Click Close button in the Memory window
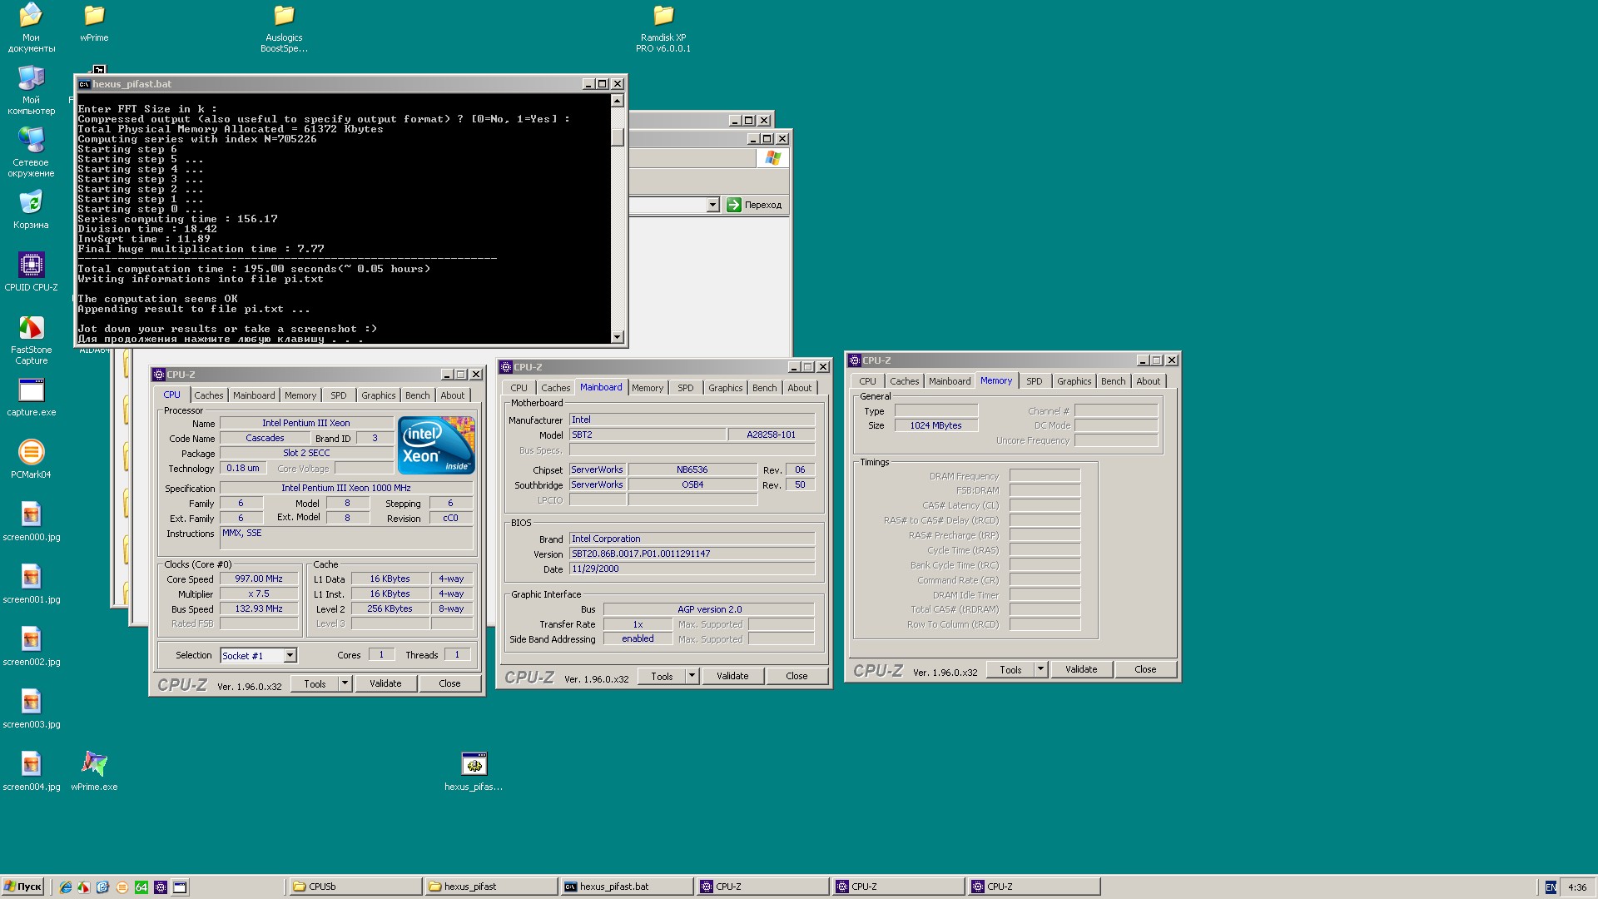This screenshot has width=1598, height=899. click(x=1145, y=669)
